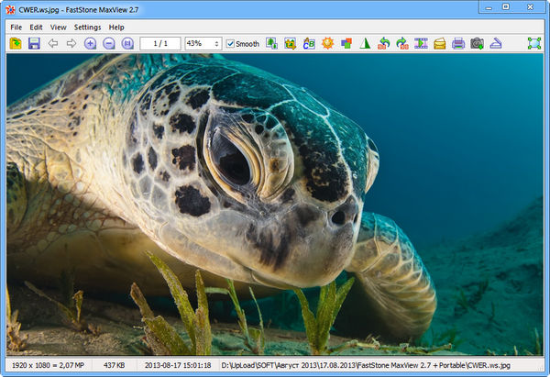This screenshot has height=377, width=550.
Task: Click the Save floppy disk icon
Action: pyautogui.click(x=34, y=43)
